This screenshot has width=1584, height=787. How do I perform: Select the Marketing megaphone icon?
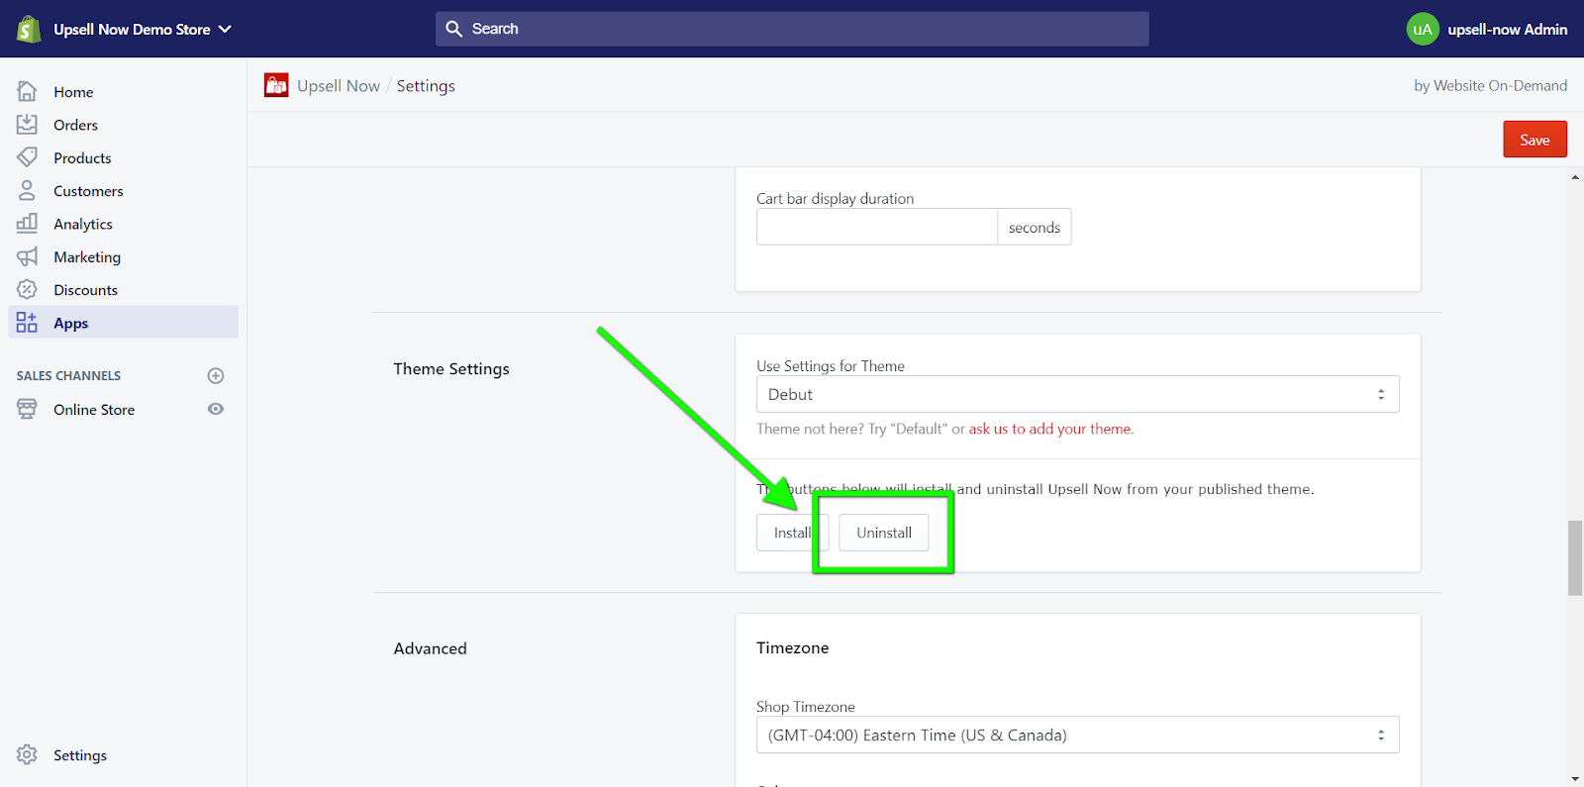coord(27,256)
